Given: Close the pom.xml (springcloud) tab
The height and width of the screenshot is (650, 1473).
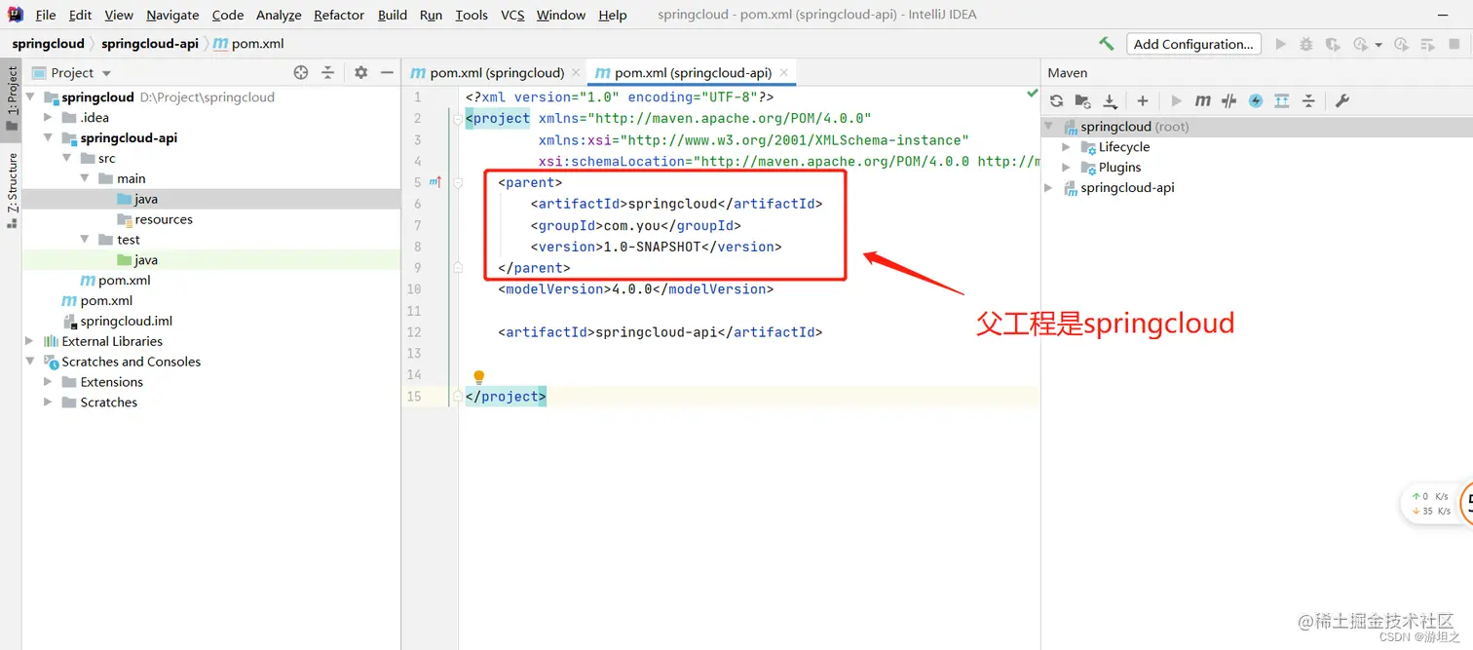Looking at the screenshot, I should click(576, 73).
